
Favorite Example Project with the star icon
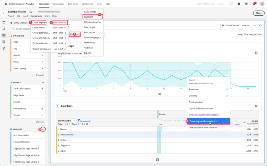tap(31, 12)
